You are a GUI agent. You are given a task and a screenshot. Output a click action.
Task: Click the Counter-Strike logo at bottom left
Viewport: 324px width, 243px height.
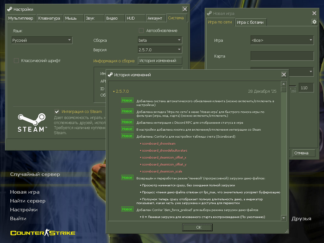[43, 233]
